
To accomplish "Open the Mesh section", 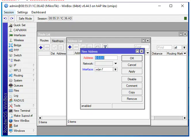I will (22, 60).
